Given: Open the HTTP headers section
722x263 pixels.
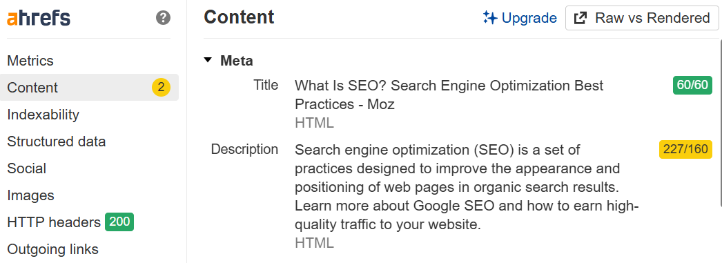Looking at the screenshot, I should (x=54, y=222).
